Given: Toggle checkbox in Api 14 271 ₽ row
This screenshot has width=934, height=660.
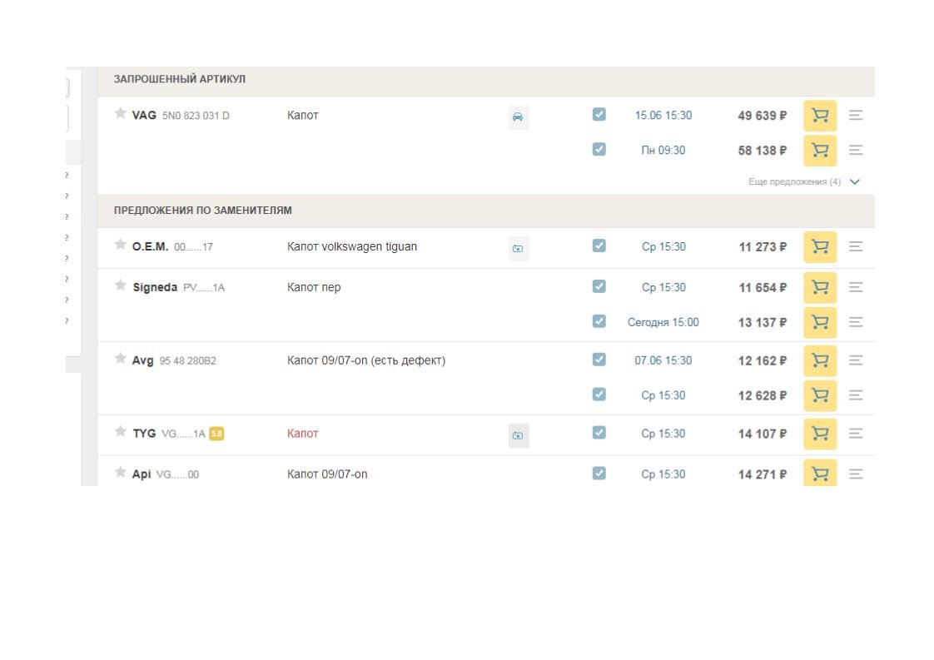Looking at the screenshot, I should point(599,473).
